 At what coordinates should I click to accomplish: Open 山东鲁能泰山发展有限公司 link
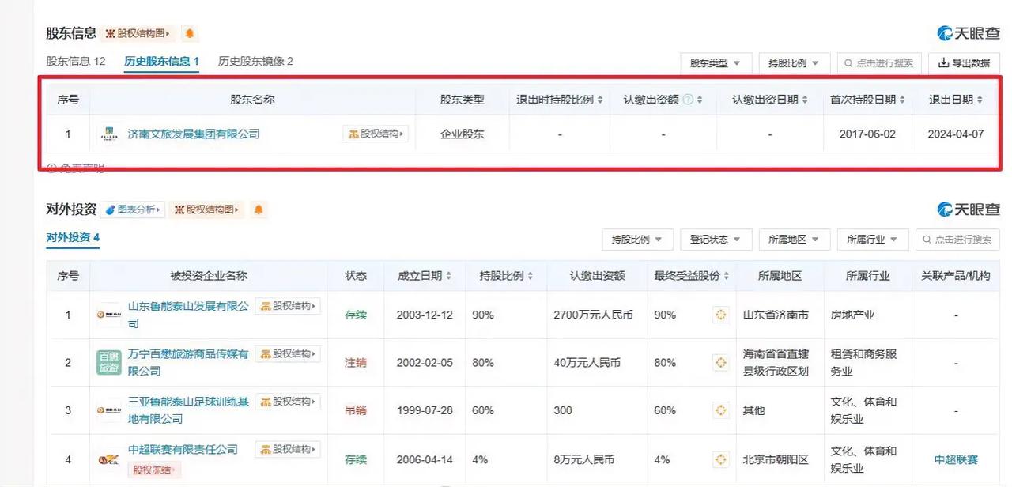188,315
